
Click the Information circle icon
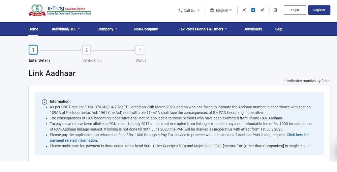pyautogui.click(x=44, y=102)
